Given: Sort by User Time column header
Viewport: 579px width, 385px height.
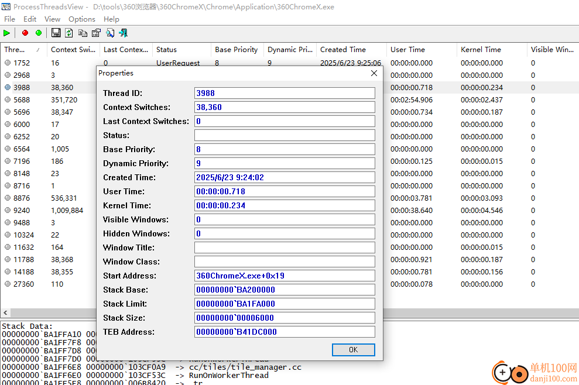Looking at the screenshot, I should 422,50.
